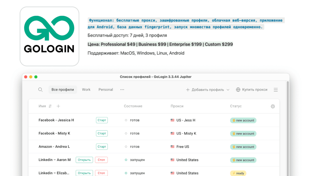Image resolution: width=312 pixels, height=176 pixels.
Task: Expand more options for profile groups
Action: pos(122,90)
